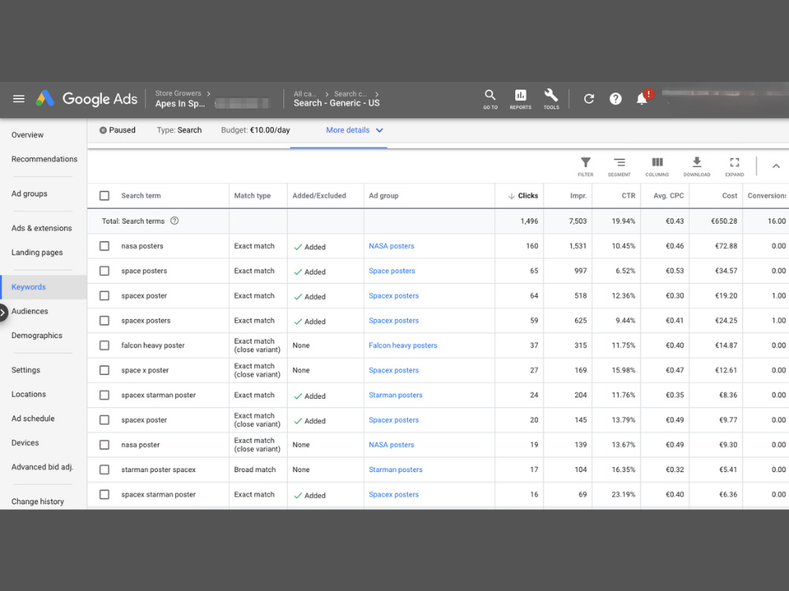Toggle the select-all checkbox in header

104,195
